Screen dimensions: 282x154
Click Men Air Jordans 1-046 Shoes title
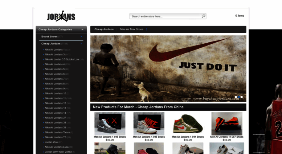point(110,137)
